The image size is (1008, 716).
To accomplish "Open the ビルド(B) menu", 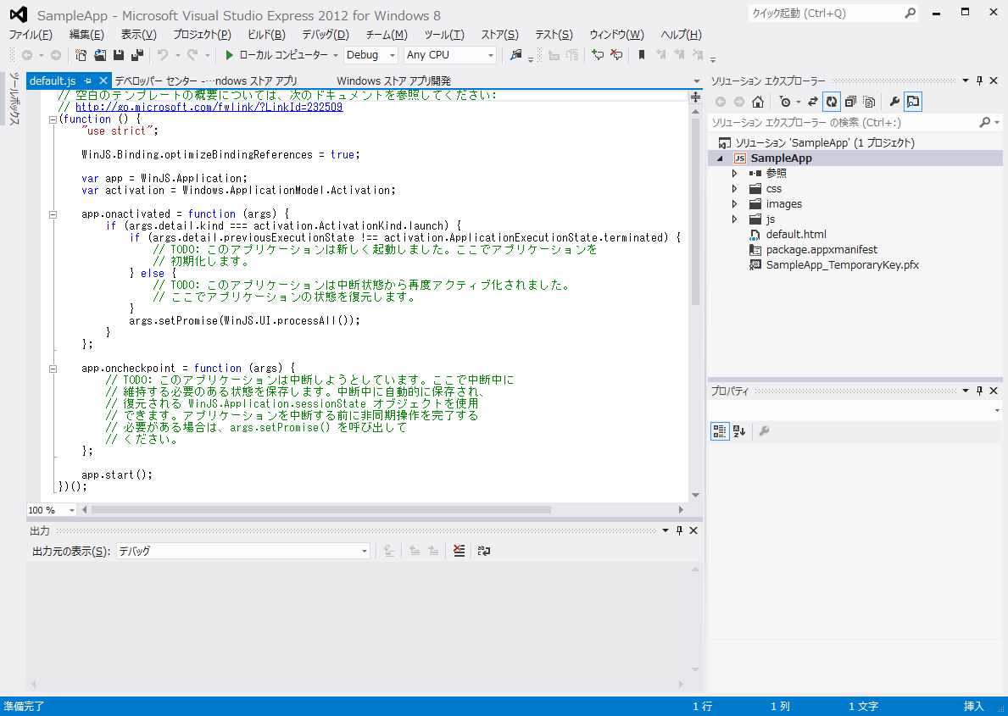I will 267,35.
